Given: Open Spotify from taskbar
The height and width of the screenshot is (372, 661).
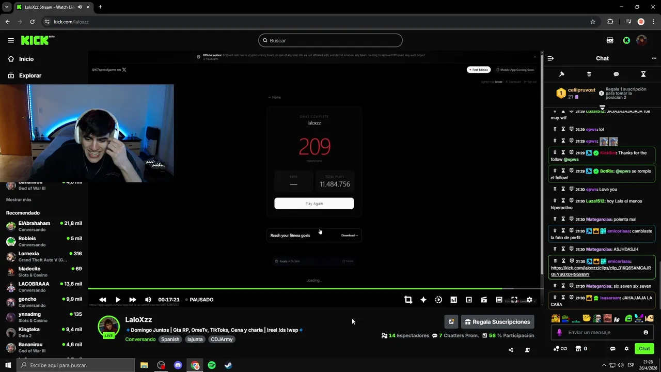Looking at the screenshot, I should click(212, 365).
